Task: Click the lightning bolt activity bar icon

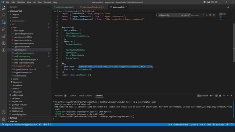Action: click(4, 50)
